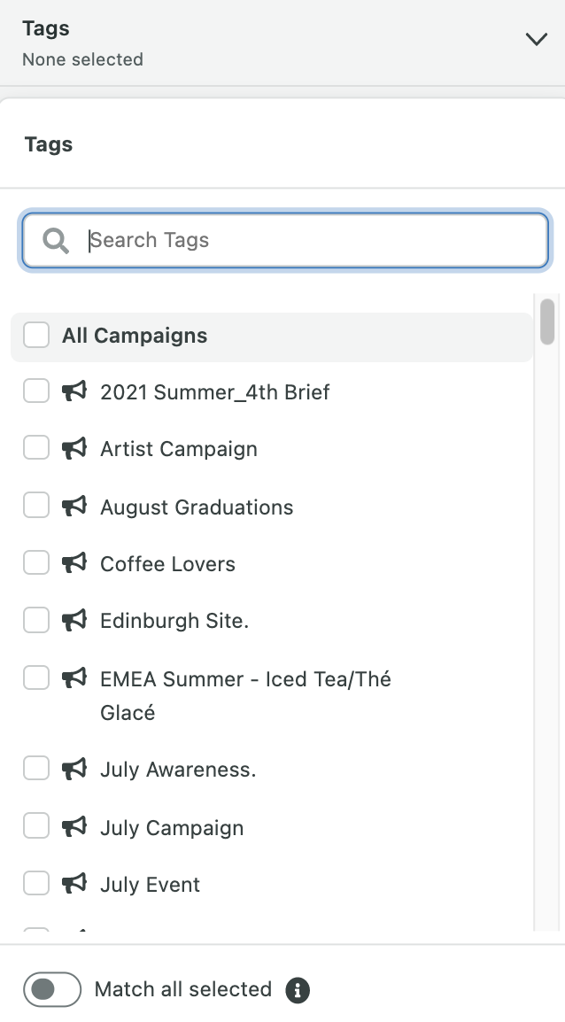Click the magnifying glass in the search bar

[x=55, y=240]
